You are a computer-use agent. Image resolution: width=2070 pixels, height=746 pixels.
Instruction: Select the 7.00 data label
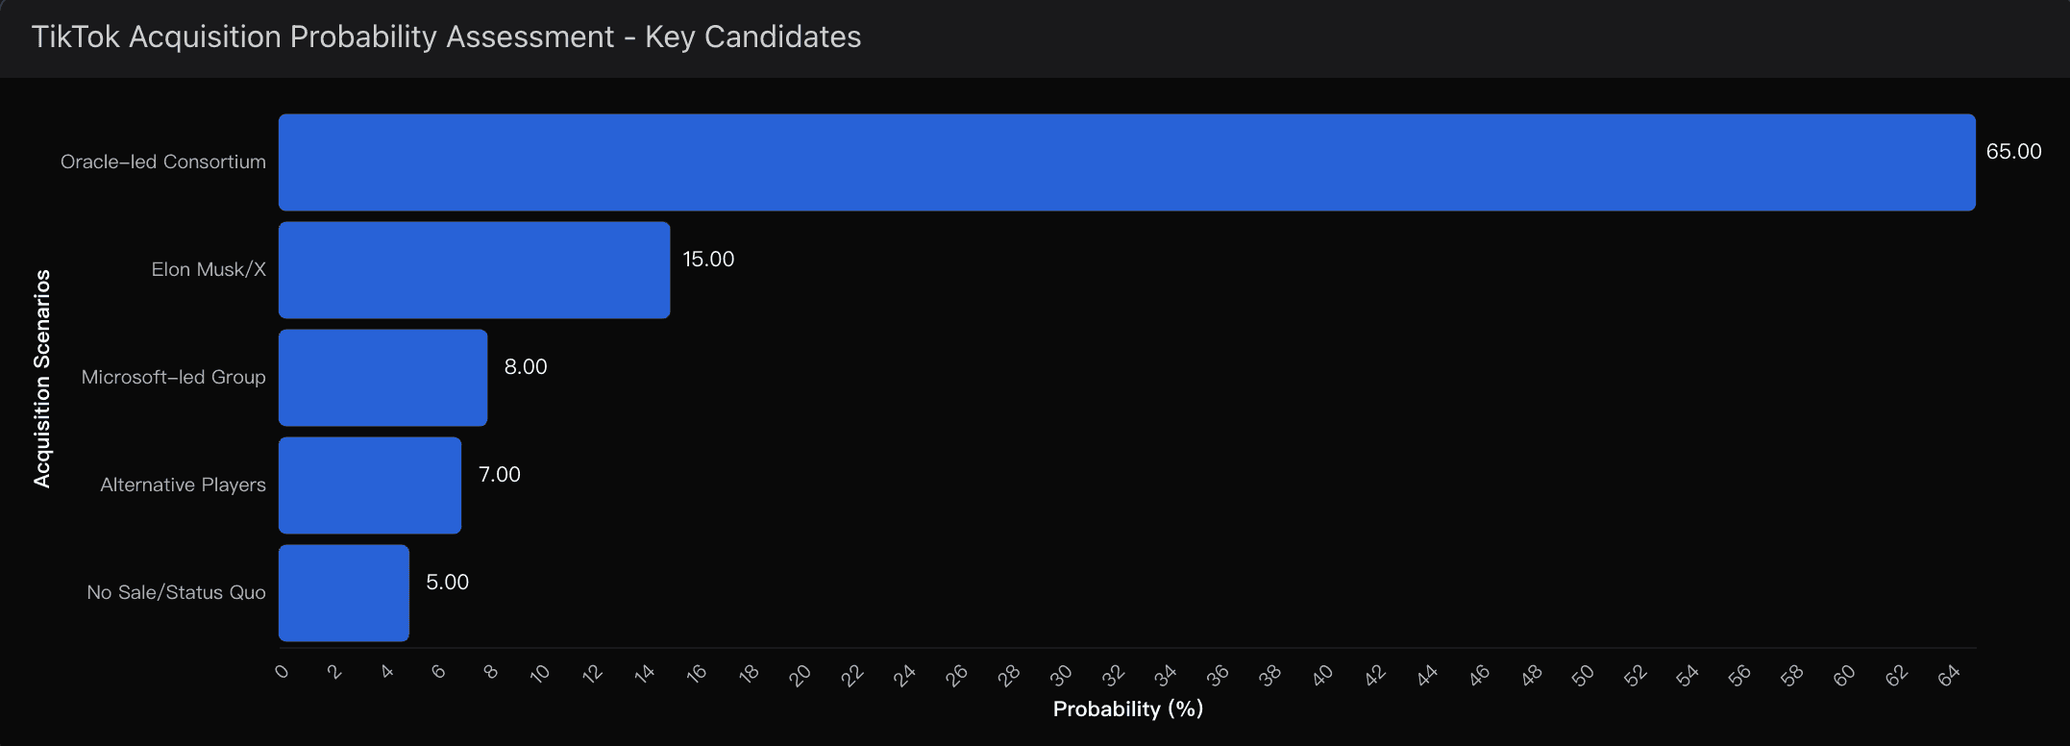click(x=500, y=475)
